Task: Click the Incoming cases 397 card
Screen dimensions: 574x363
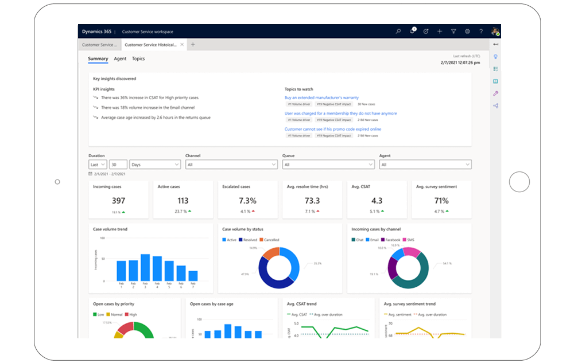Action: [x=119, y=200]
